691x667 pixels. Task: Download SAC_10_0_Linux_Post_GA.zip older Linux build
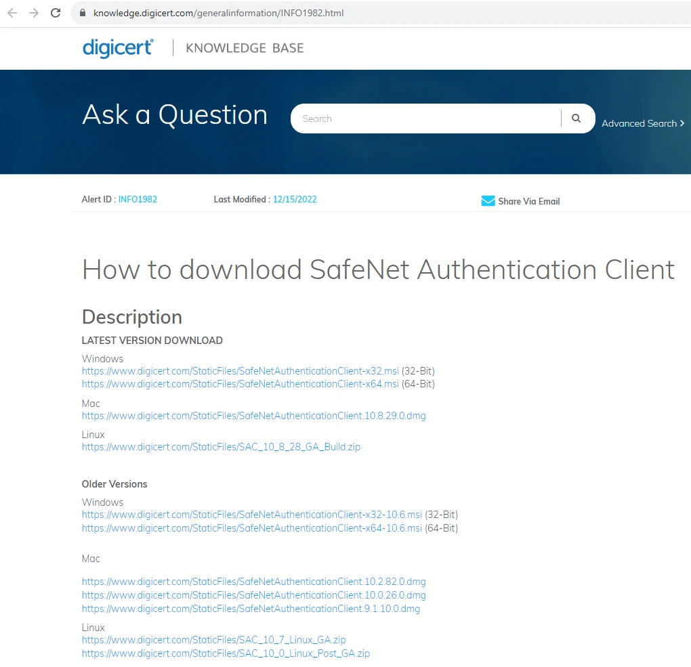(x=226, y=653)
